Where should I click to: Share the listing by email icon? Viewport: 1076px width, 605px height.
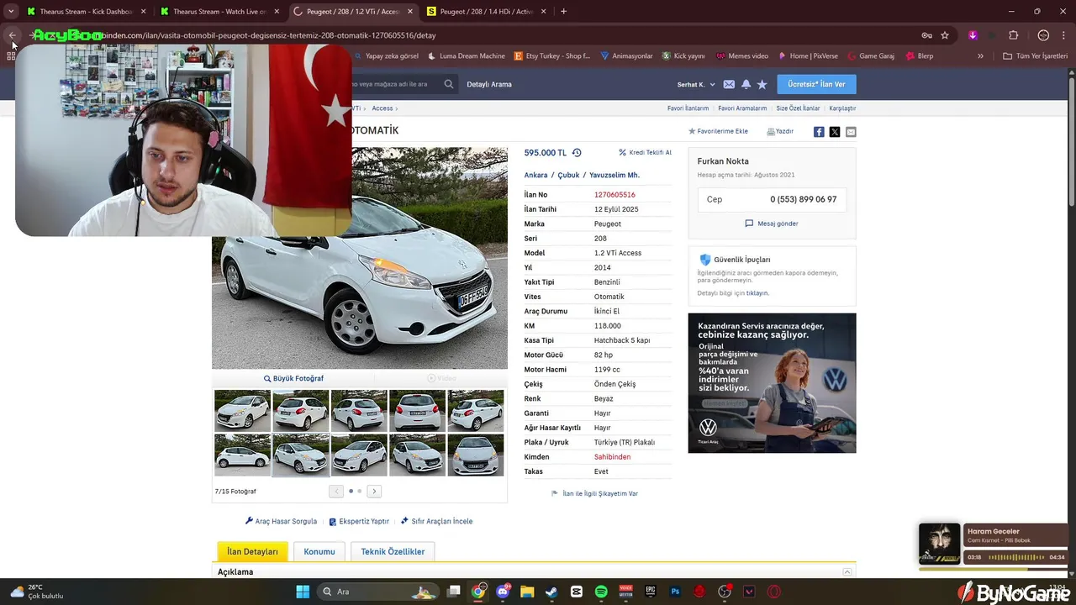click(851, 132)
